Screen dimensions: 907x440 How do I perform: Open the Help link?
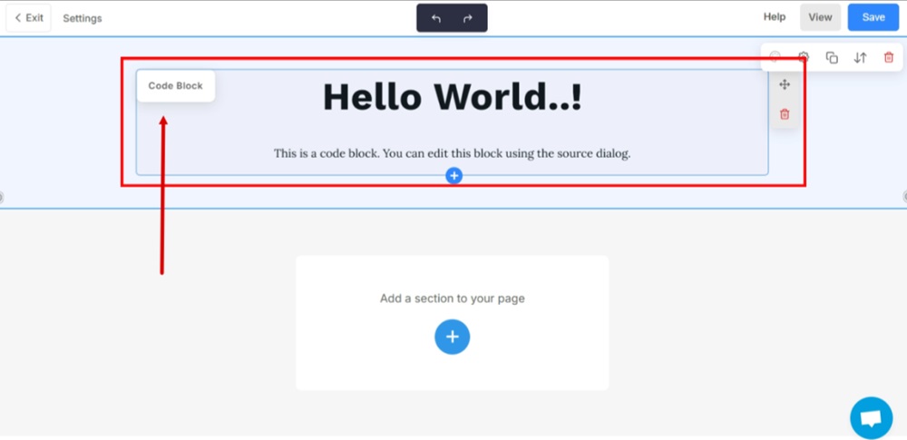click(774, 17)
